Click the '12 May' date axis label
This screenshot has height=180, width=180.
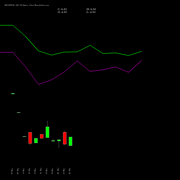click(29, 171)
